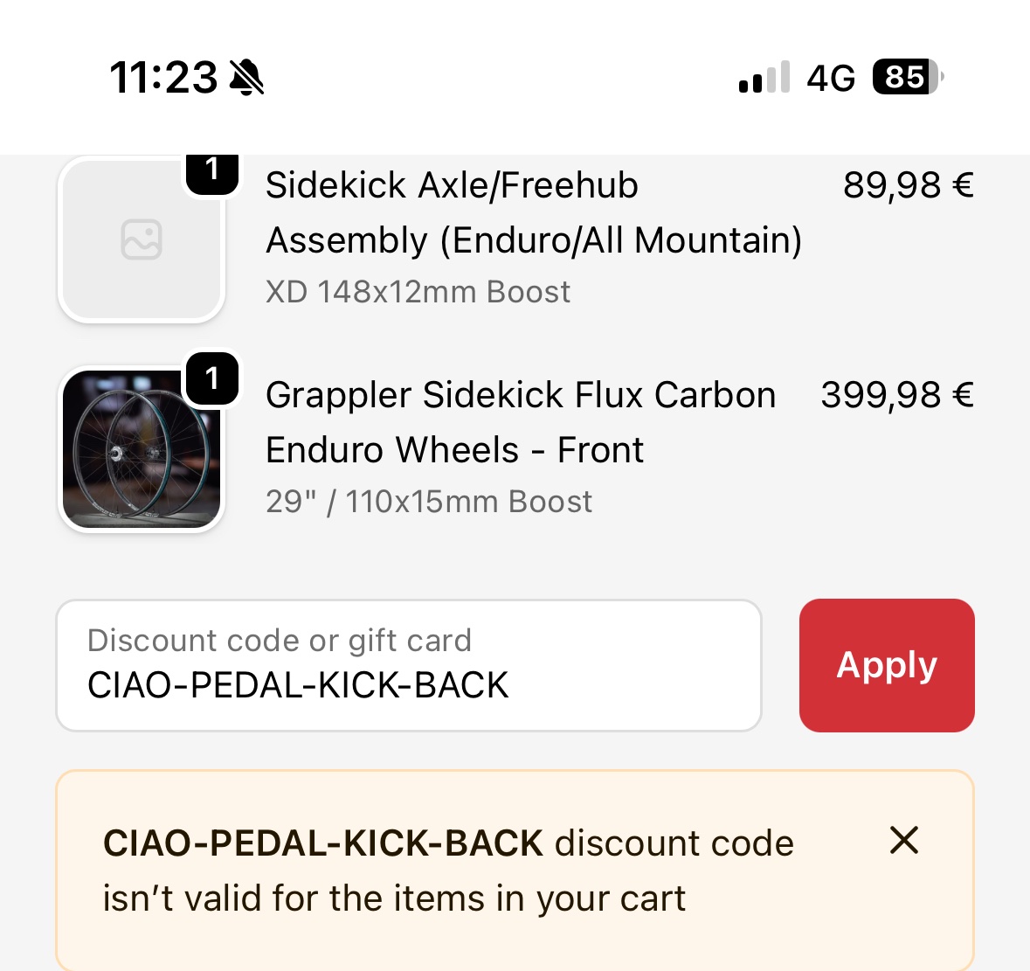
Task: Dismiss the invalid discount code alert
Action: [x=903, y=841]
